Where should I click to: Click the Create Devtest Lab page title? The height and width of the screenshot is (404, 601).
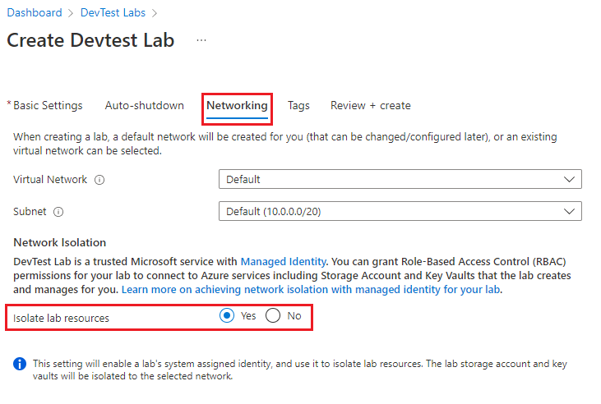[90, 40]
